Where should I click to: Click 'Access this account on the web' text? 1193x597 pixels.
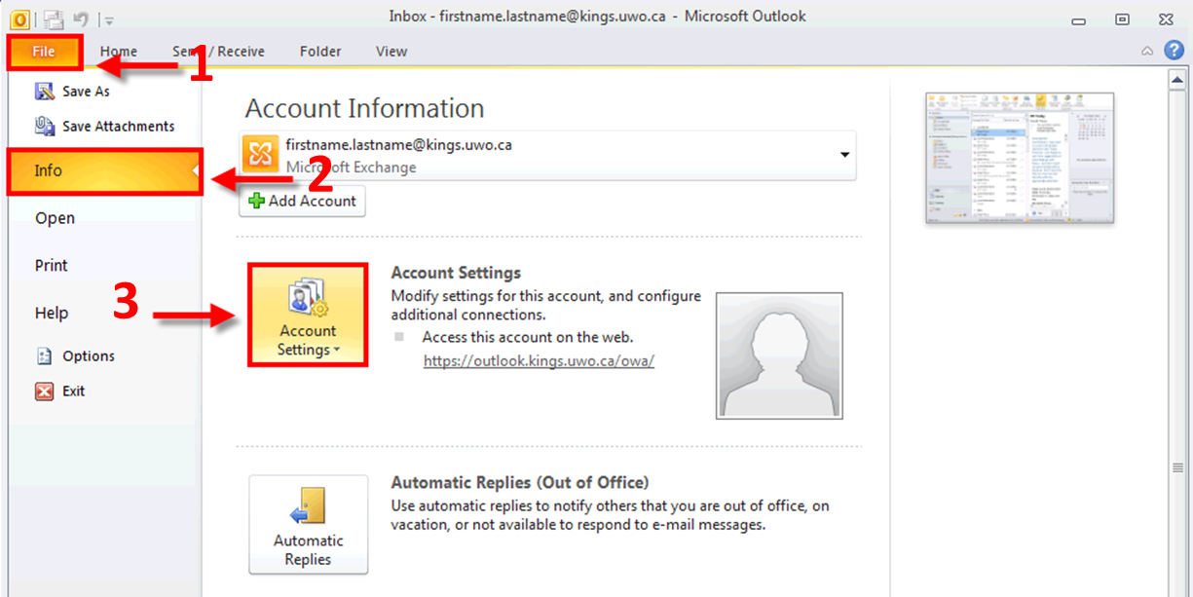coord(528,337)
